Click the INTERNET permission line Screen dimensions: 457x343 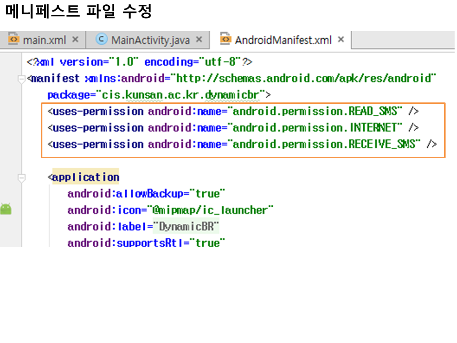click(233, 128)
